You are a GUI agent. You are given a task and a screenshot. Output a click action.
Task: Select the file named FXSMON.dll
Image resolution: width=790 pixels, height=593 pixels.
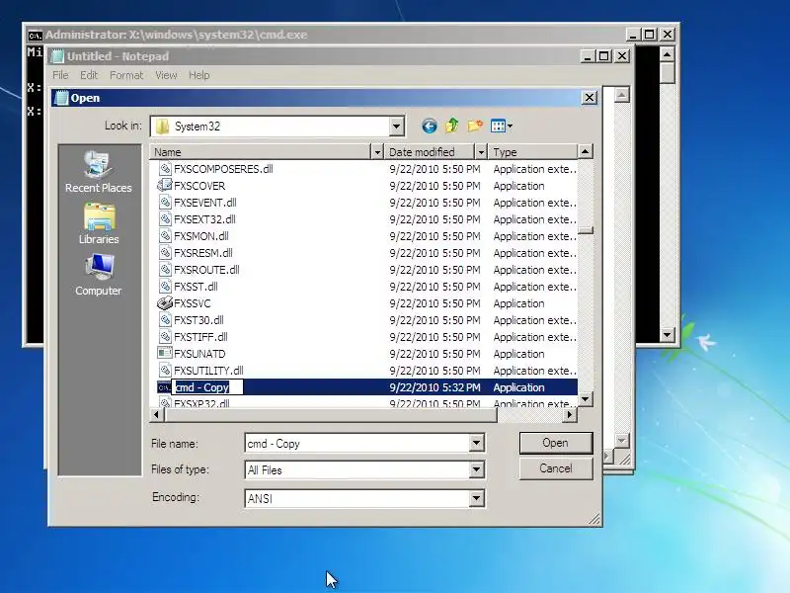tap(201, 236)
